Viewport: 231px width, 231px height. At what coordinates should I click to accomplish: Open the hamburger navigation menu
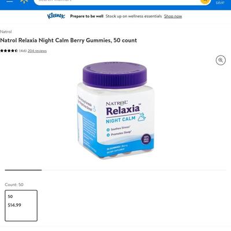pyautogui.click(x=9, y=1)
